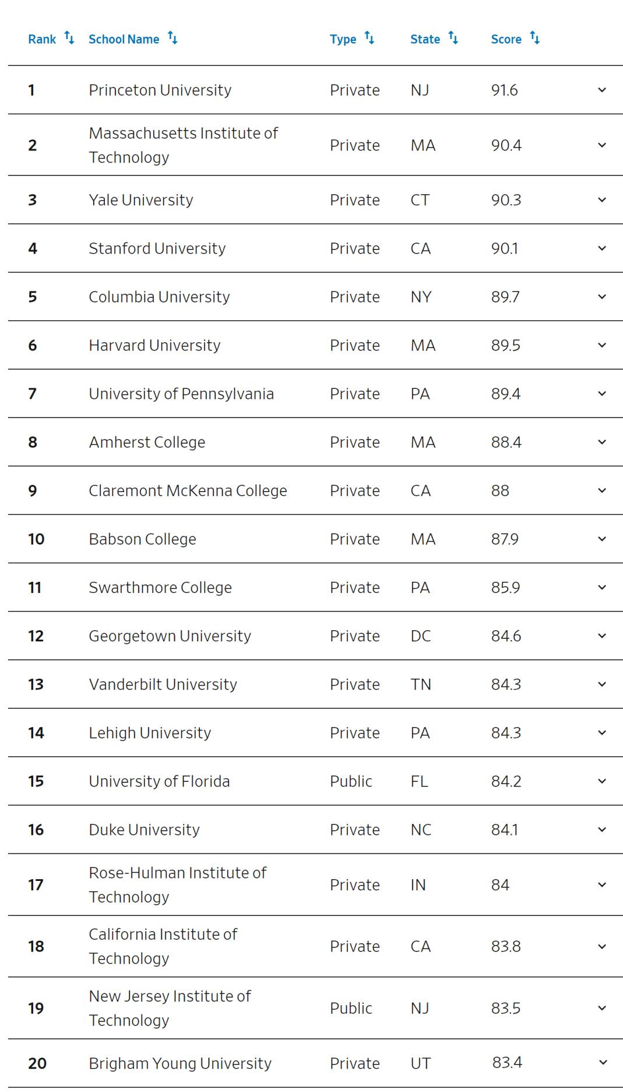Click the sort arrows icon beside State
Screen dimensions: 623x1092
click(x=453, y=38)
